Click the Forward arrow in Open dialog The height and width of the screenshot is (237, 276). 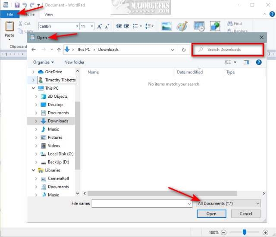click(x=44, y=50)
